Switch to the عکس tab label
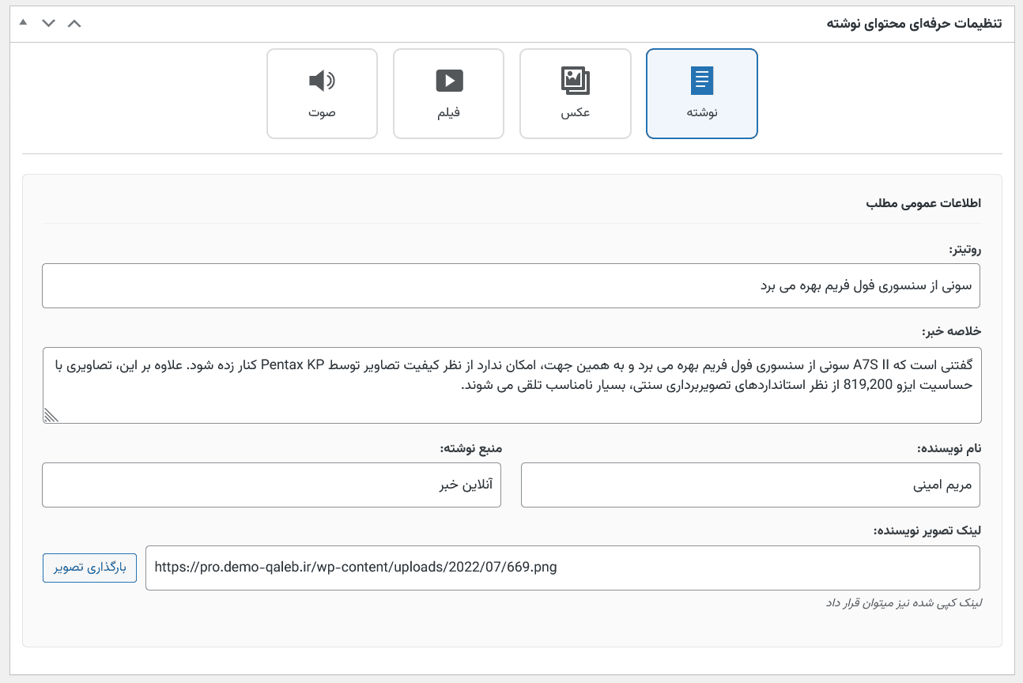The image size is (1023, 683). 576,112
